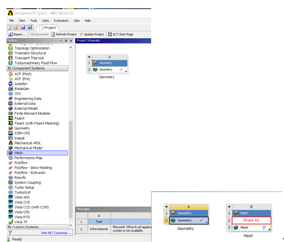The width and height of the screenshot is (284, 242).
Task: Open system A dropdown in Project Schematic
Action: pyautogui.click(x=89, y=57)
